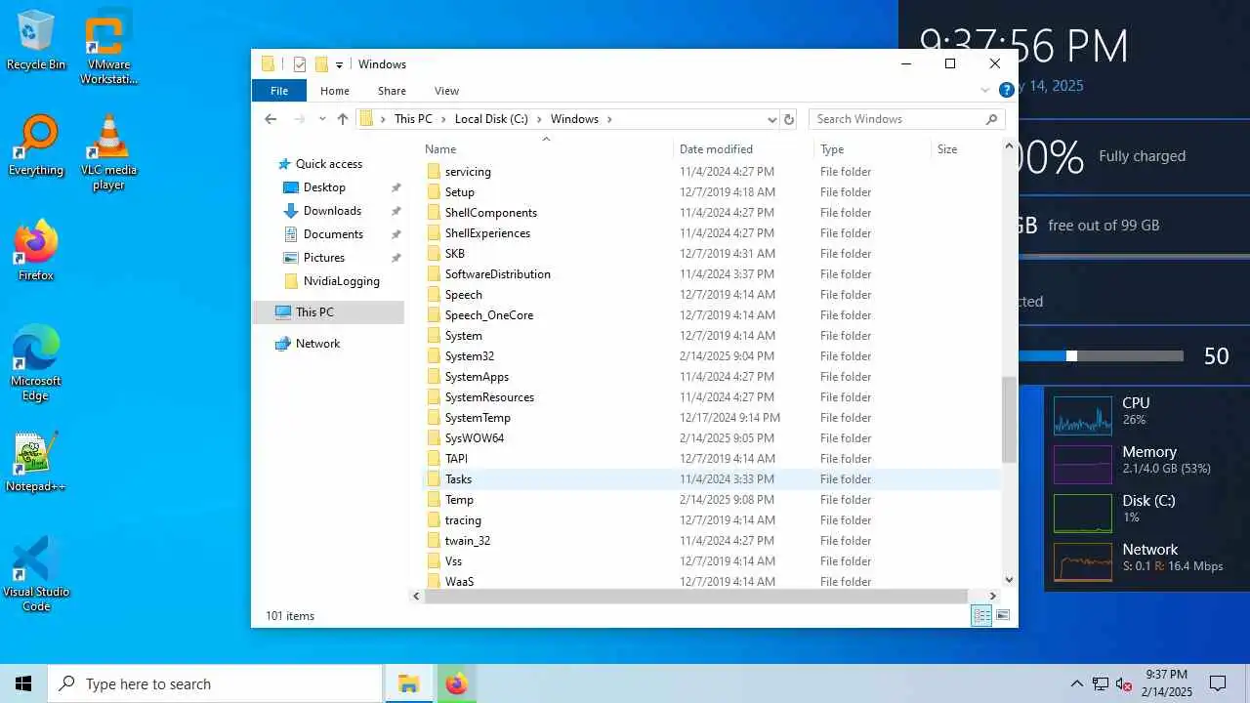This screenshot has width=1250, height=703.
Task: Click the muted speaker icon in the system tray
Action: pyautogui.click(x=1123, y=683)
